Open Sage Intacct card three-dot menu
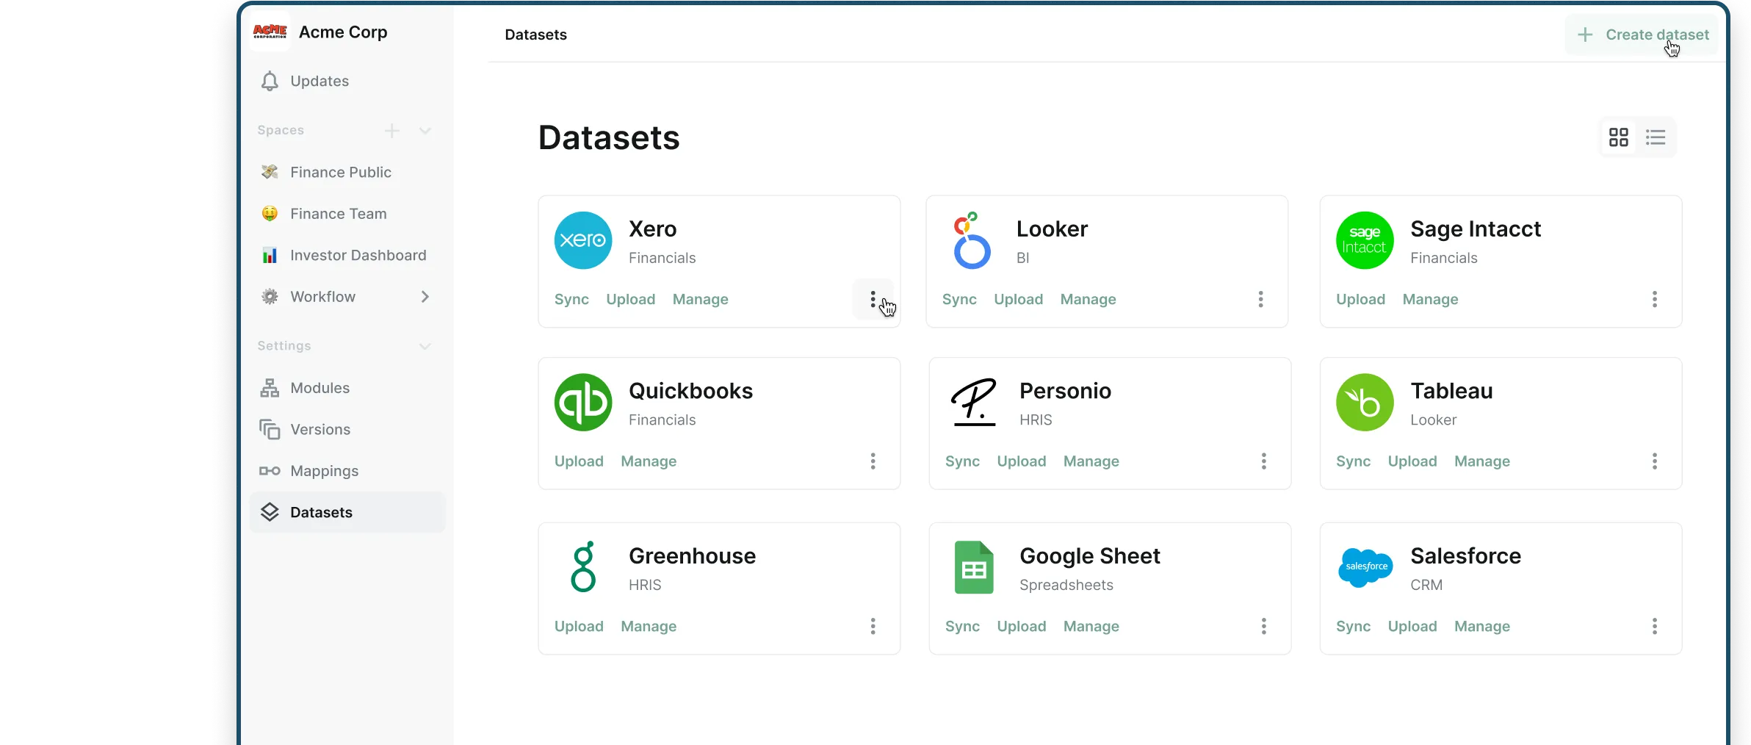 tap(1655, 299)
